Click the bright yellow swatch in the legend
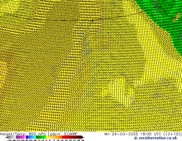This screenshot has width=182, height=141. point(47,137)
